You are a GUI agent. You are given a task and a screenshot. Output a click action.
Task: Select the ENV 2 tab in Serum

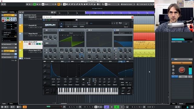(x=62, y=61)
